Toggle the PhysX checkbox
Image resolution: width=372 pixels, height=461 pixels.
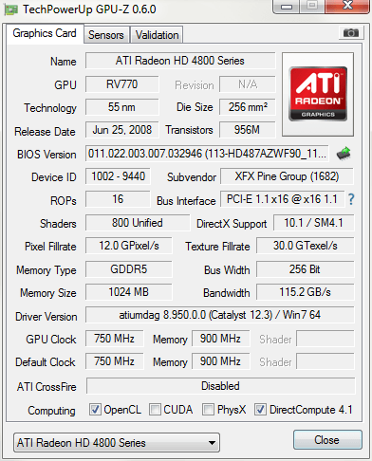[x=208, y=409]
